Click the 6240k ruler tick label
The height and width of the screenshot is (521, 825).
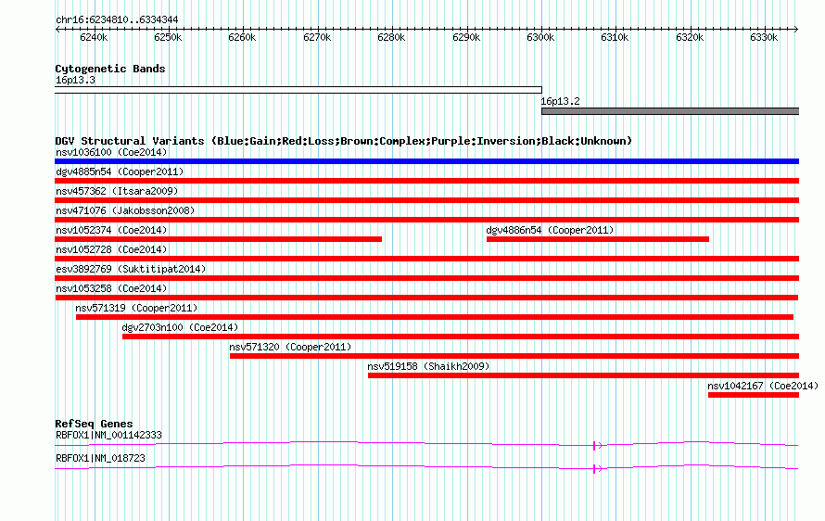point(94,37)
